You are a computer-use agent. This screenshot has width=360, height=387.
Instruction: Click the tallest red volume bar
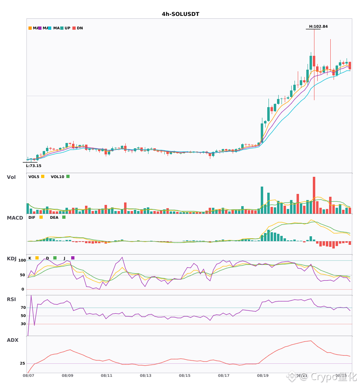click(314, 195)
